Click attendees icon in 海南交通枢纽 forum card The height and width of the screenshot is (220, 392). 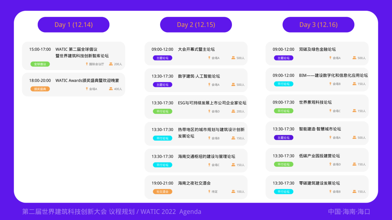233,165
